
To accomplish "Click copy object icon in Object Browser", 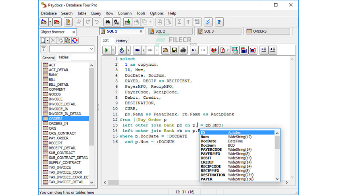I will click(x=67, y=40).
